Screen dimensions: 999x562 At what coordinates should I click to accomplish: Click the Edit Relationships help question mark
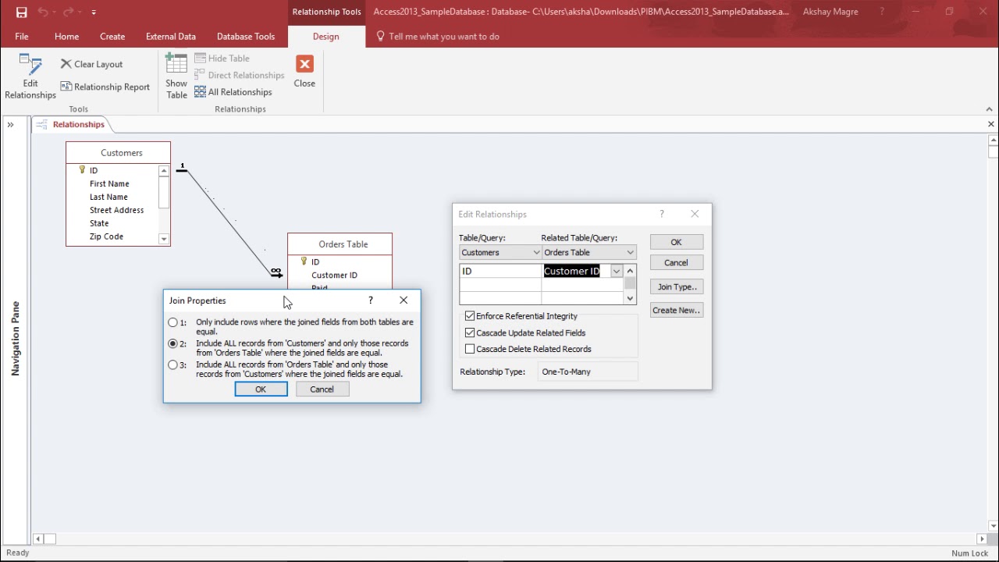[662, 214]
